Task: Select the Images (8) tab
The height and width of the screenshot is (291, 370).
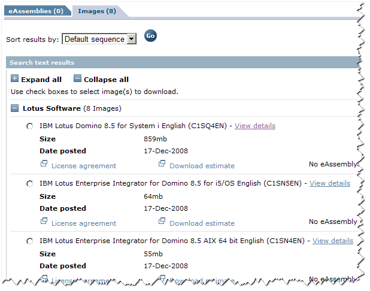Action: pyautogui.click(x=97, y=11)
